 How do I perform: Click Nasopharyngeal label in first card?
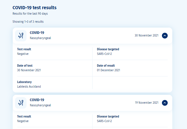(x=40, y=38)
